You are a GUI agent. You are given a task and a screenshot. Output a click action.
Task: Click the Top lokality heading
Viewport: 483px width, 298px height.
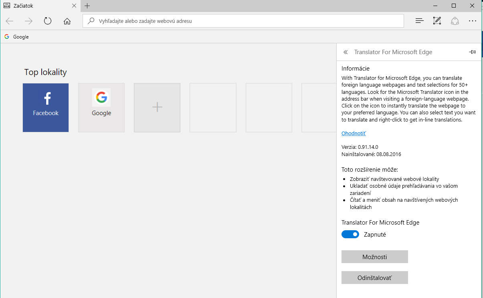[45, 72]
